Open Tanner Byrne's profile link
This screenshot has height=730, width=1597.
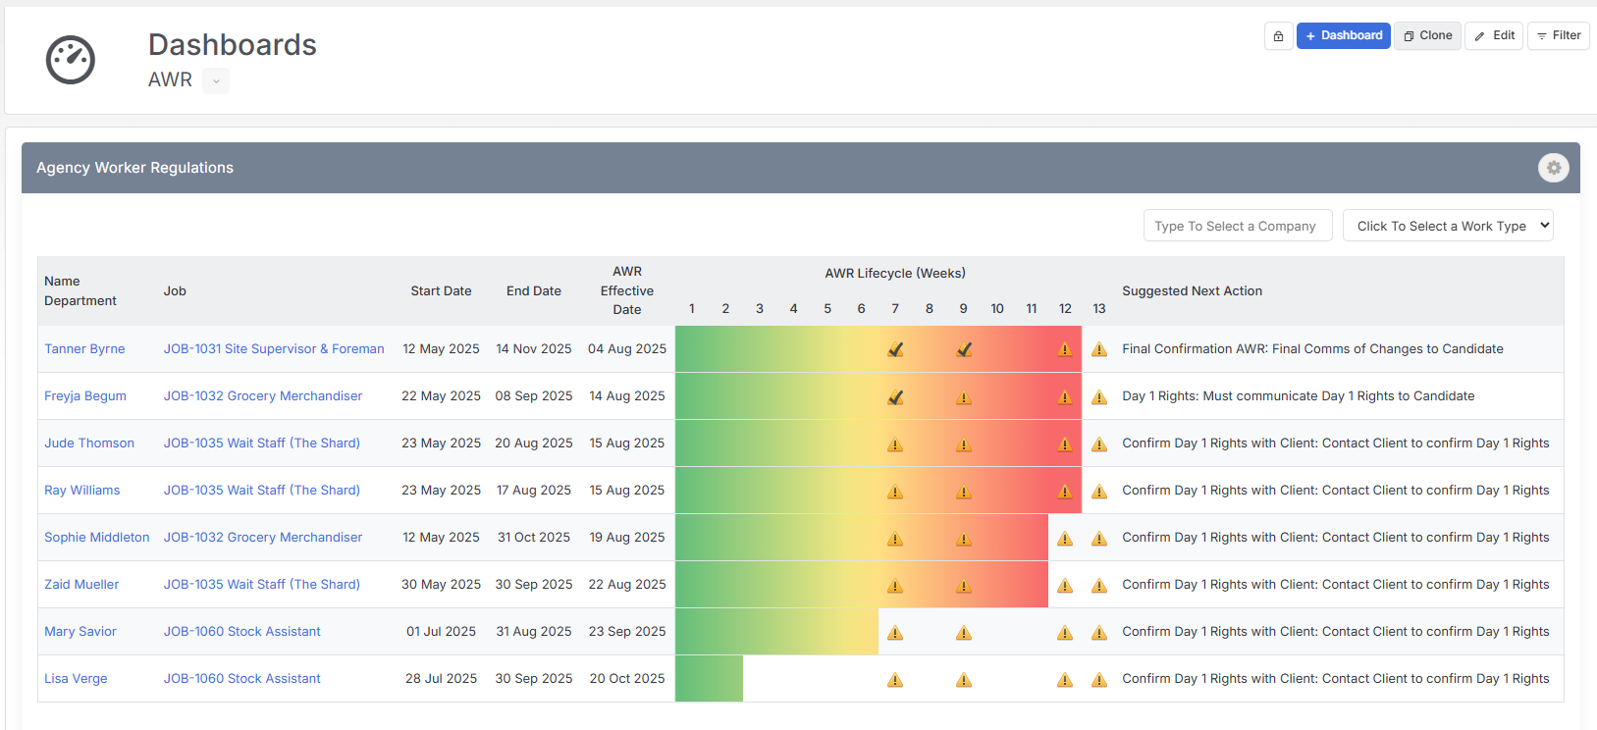84,348
